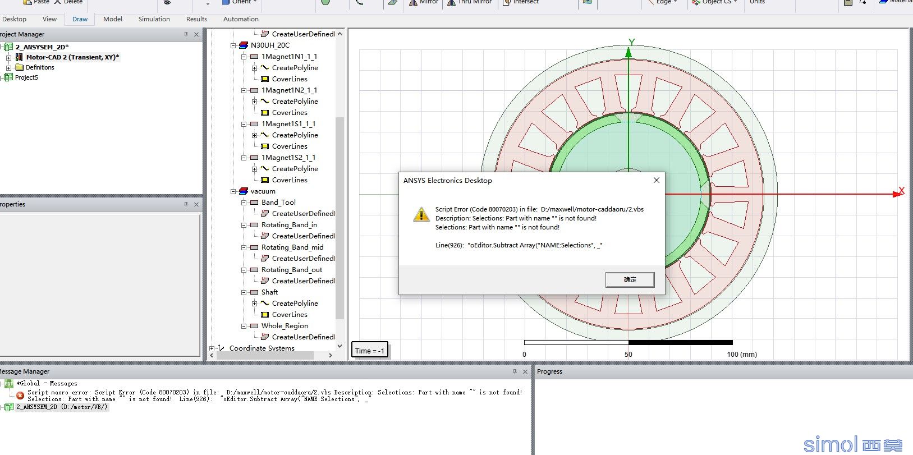Click the Rotating_Band_mid object icon

coord(254,247)
